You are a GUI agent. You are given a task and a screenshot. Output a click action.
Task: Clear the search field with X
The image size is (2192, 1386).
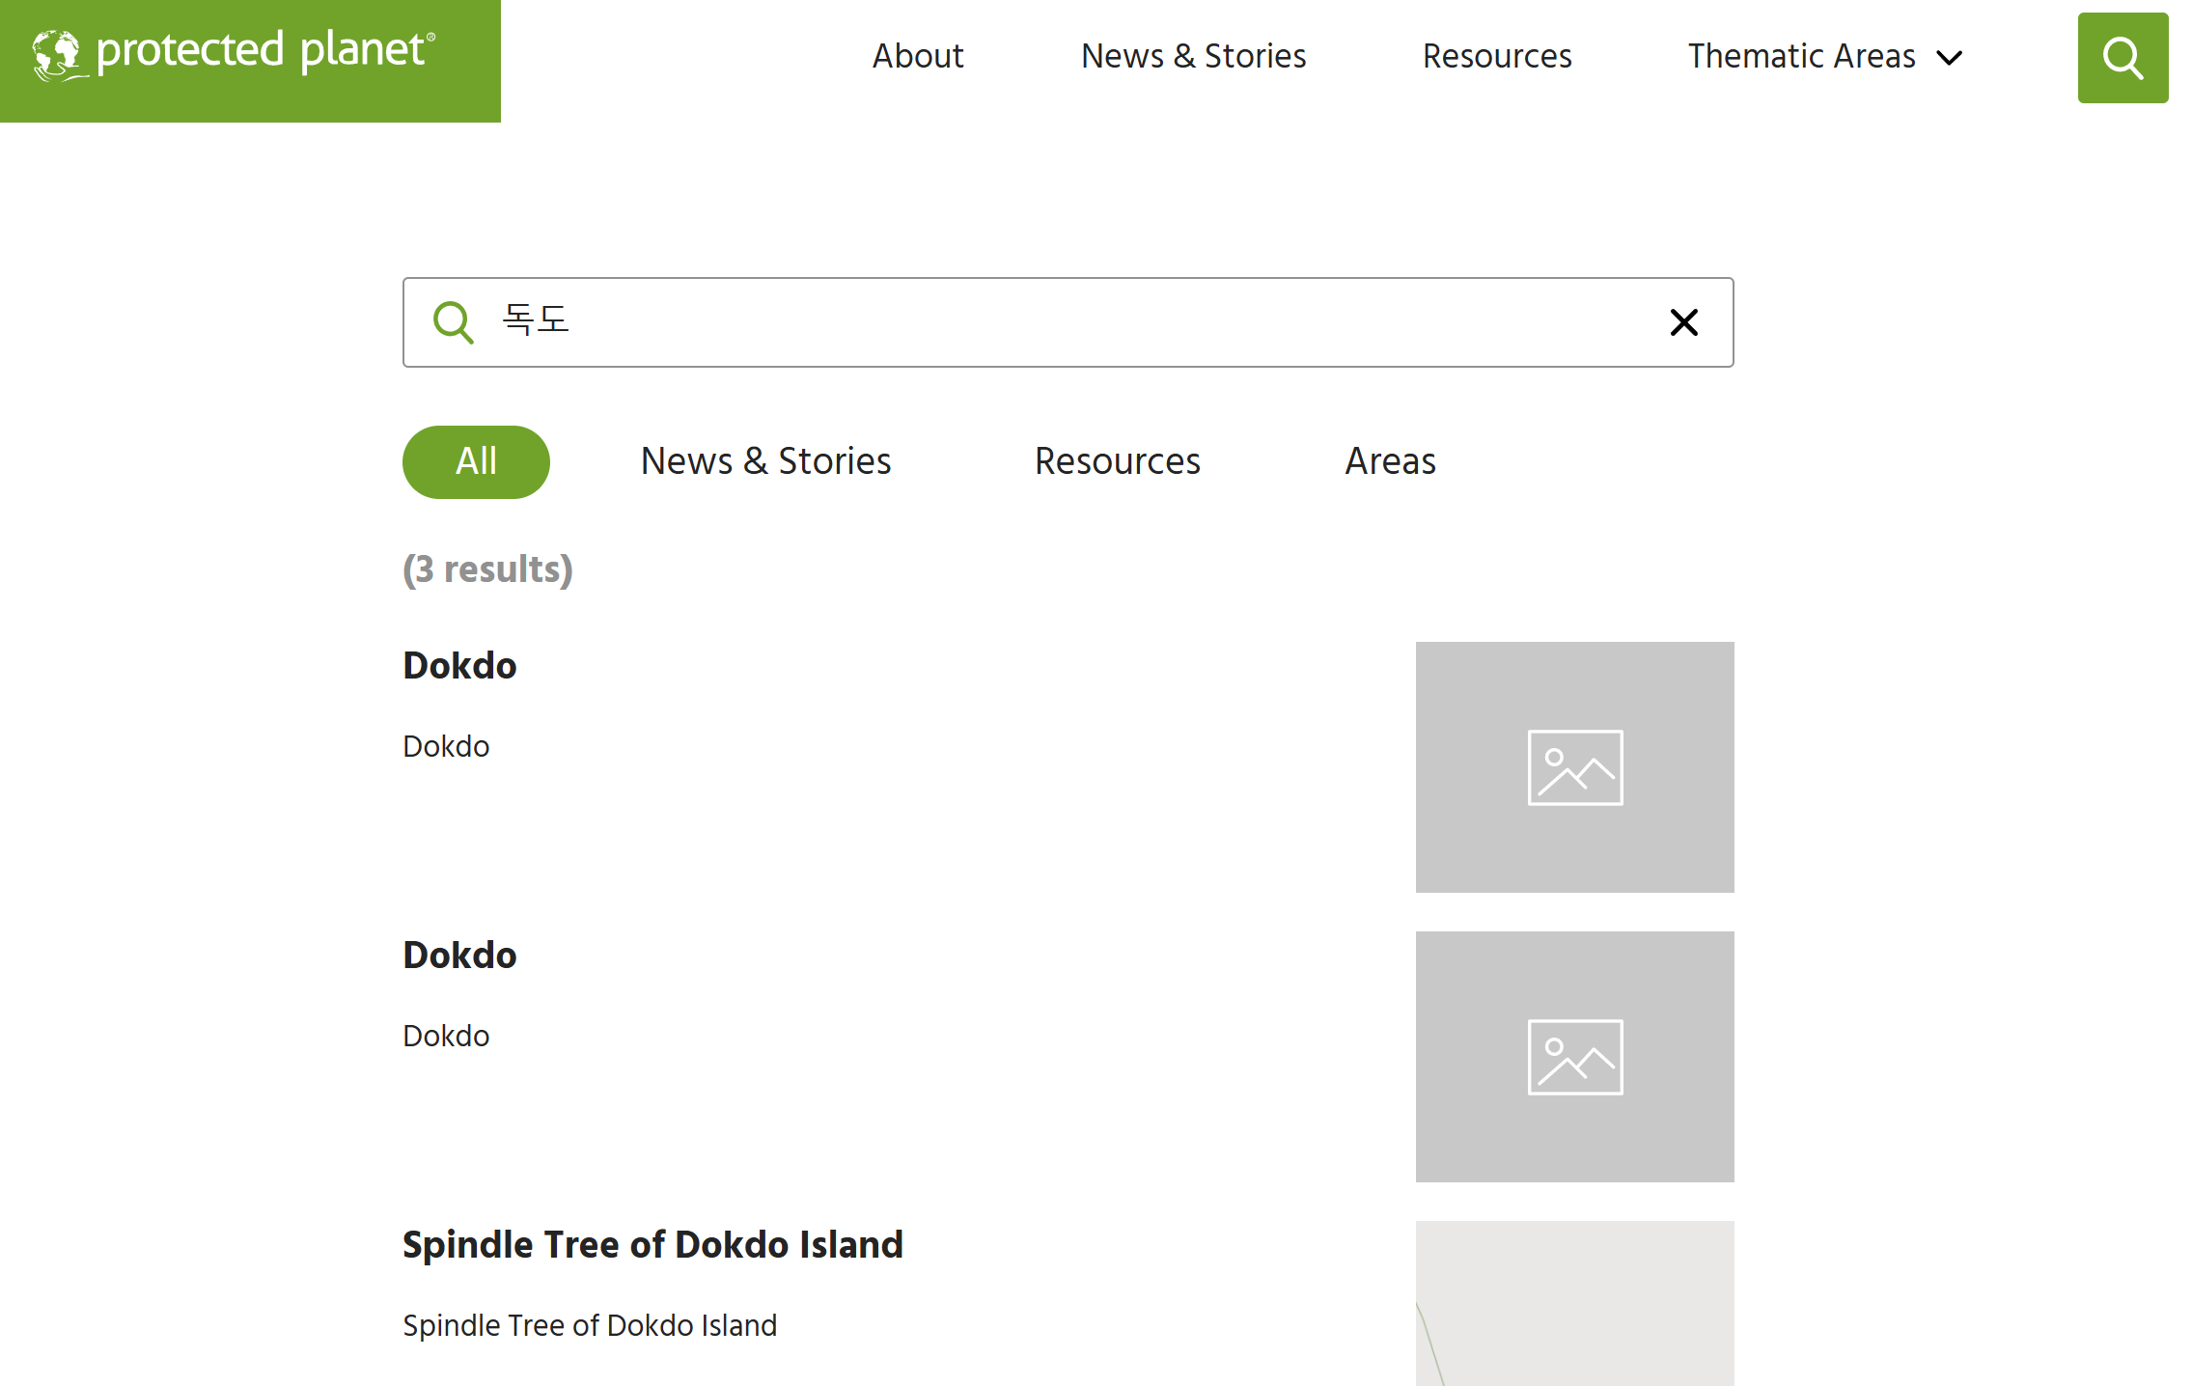(x=1683, y=322)
